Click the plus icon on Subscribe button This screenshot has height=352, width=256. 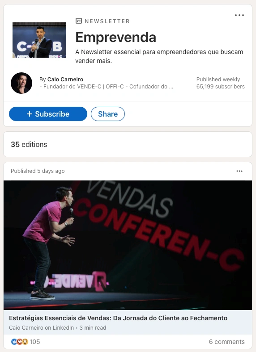[30, 114]
